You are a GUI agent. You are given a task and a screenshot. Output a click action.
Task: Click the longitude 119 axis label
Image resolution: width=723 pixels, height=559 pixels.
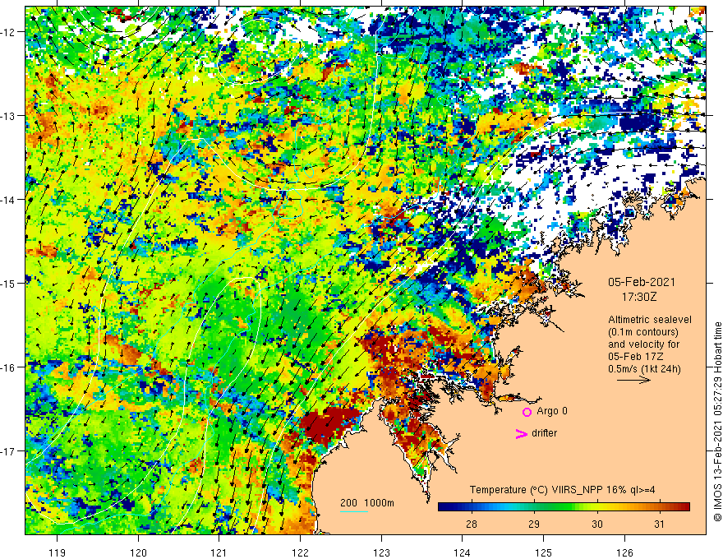coord(58,552)
